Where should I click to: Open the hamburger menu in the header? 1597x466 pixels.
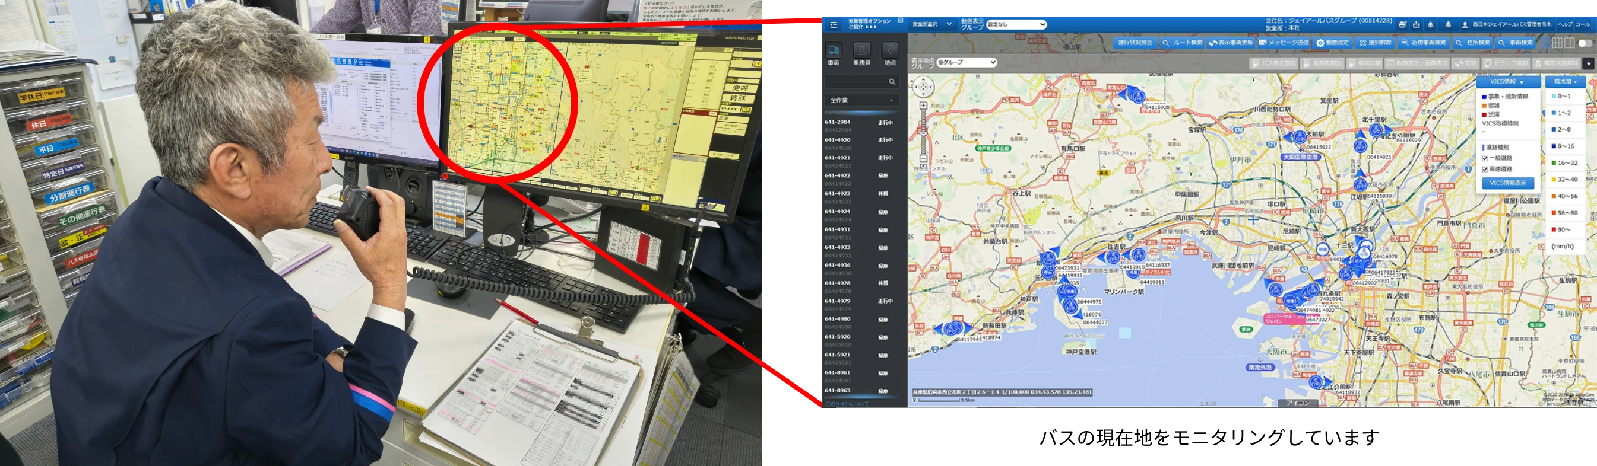833,25
